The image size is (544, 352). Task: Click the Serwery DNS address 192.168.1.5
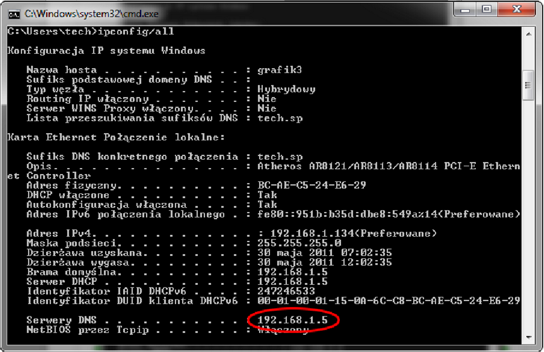point(292,320)
